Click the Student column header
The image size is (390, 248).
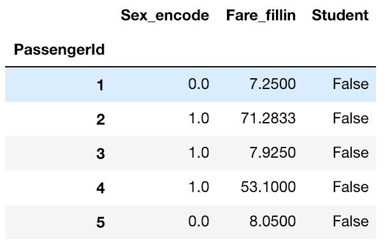(x=340, y=15)
